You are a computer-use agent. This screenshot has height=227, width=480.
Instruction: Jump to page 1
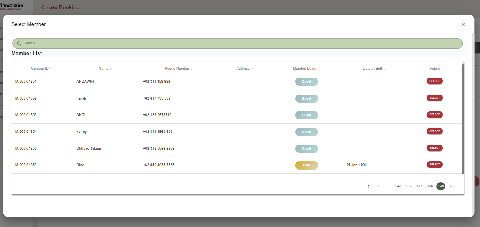(x=378, y=186)
